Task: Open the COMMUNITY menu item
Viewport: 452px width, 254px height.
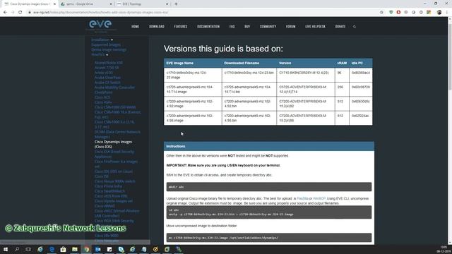Action: [x=268, y=27]
